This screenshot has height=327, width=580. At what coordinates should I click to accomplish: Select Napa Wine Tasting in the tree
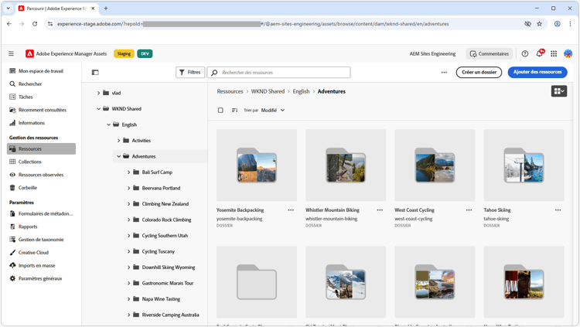pos(161,299)
